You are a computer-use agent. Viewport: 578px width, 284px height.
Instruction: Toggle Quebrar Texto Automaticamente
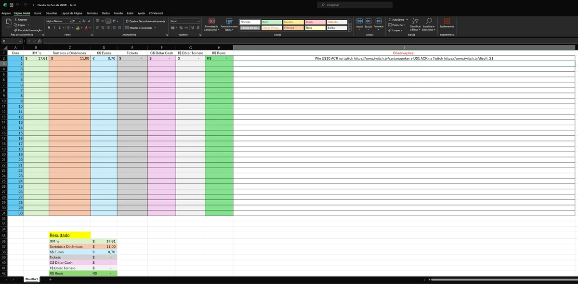point(144,21)
